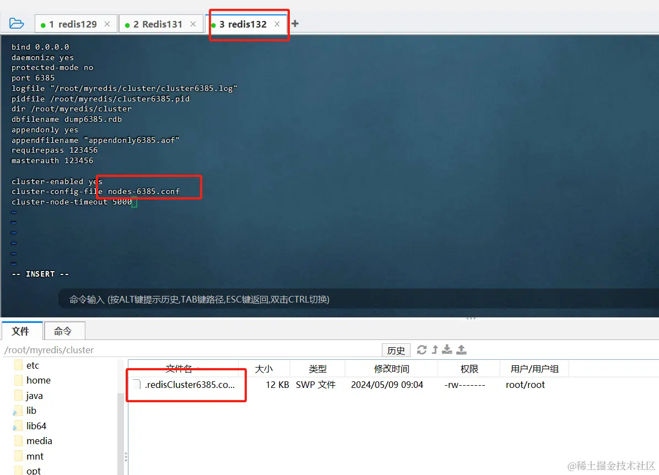
Task: Click the 'masterauth 123456' line
Action: point(52,160)
